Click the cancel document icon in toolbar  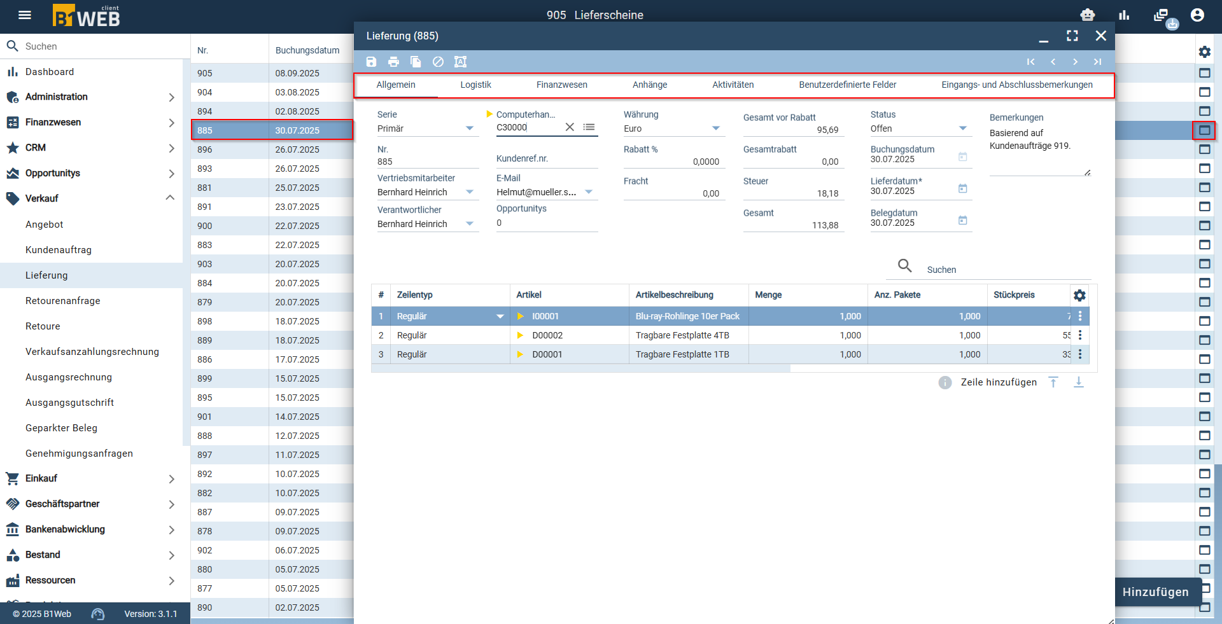pos(438,62)
